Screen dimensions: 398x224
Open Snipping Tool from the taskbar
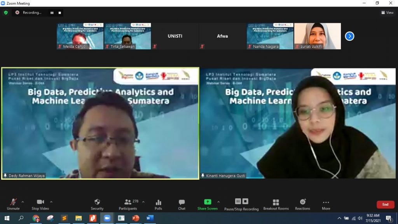(50, 218)
